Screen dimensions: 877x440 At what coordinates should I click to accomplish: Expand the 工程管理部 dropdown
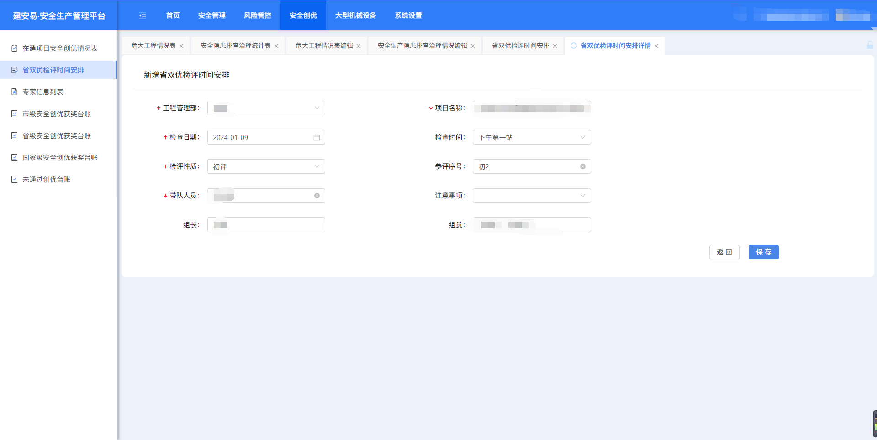point(317,109)
